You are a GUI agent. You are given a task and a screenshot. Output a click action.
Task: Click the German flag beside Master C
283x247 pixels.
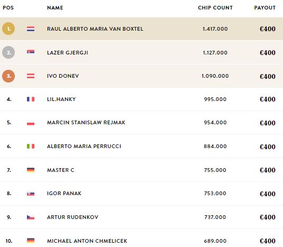tap(31, 170)
